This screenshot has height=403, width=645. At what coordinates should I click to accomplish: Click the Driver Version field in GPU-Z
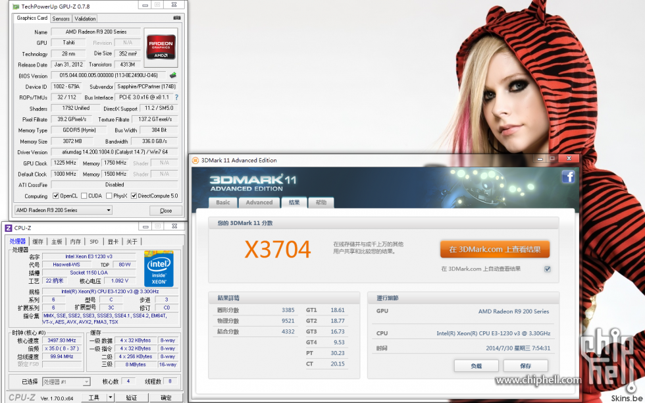pos(115,152)
